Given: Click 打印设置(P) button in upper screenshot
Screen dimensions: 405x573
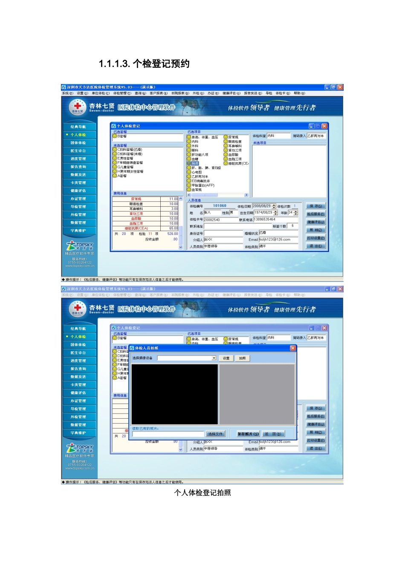Looking at the screenshot, I should pyautogui.click(x=316, y=238).
